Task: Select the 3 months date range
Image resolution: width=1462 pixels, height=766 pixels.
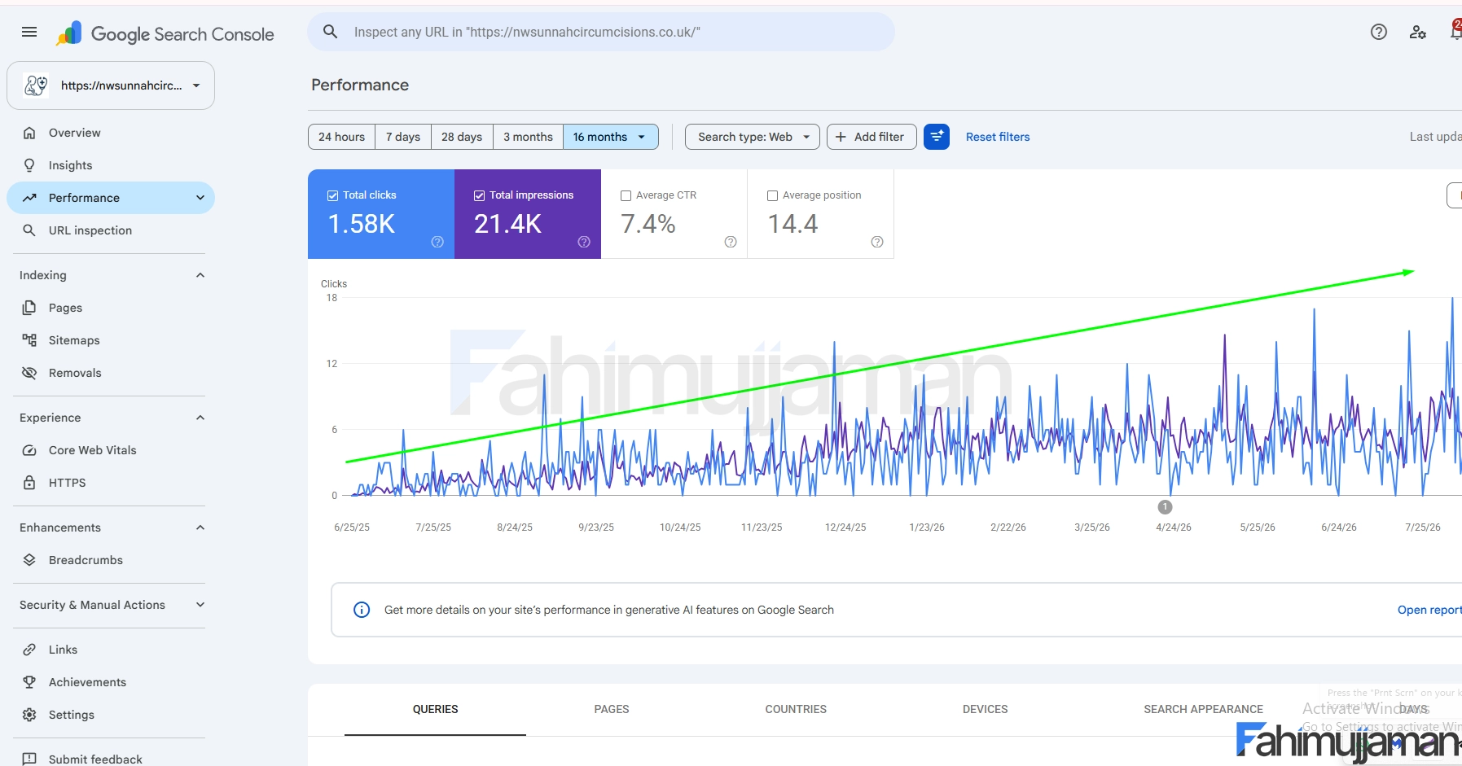Action: point(528,137)
